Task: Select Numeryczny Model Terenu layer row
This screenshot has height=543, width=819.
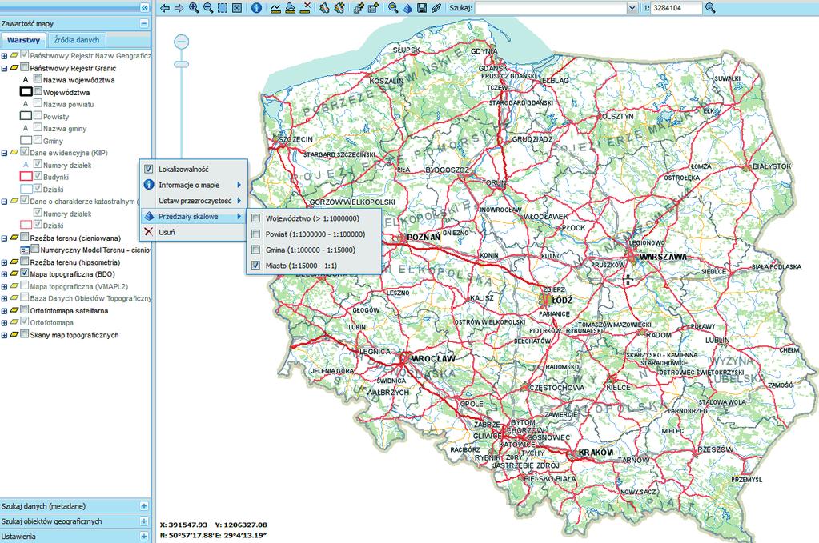Action: 85,250
